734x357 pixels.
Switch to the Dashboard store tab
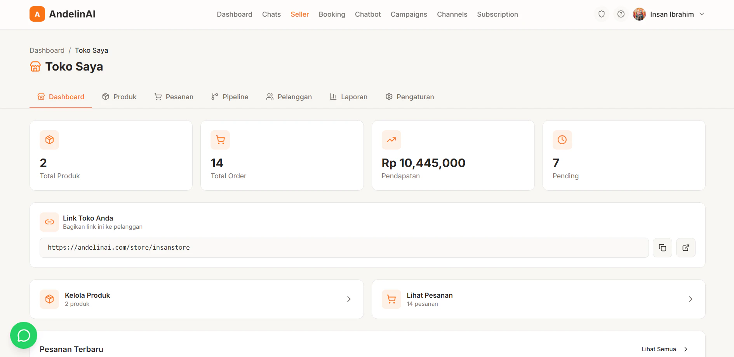point(61,97)
